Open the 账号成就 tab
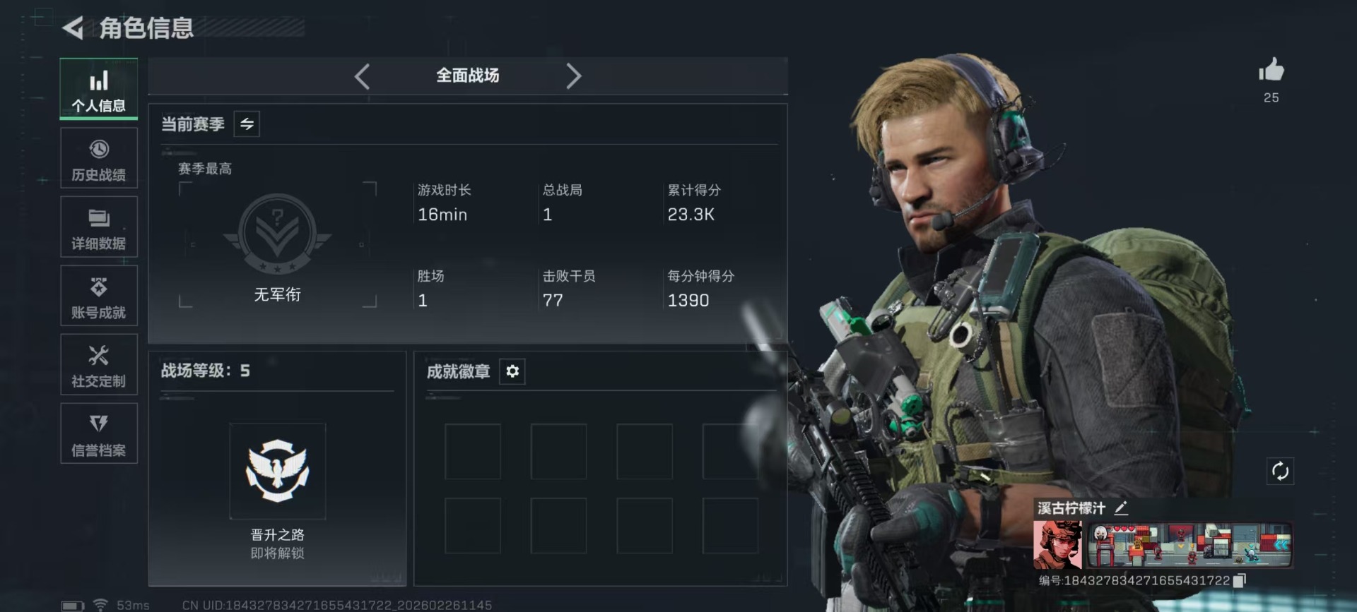Image resolution: width=1357 pixels, height=612 pixels. (x=99, y=296)
